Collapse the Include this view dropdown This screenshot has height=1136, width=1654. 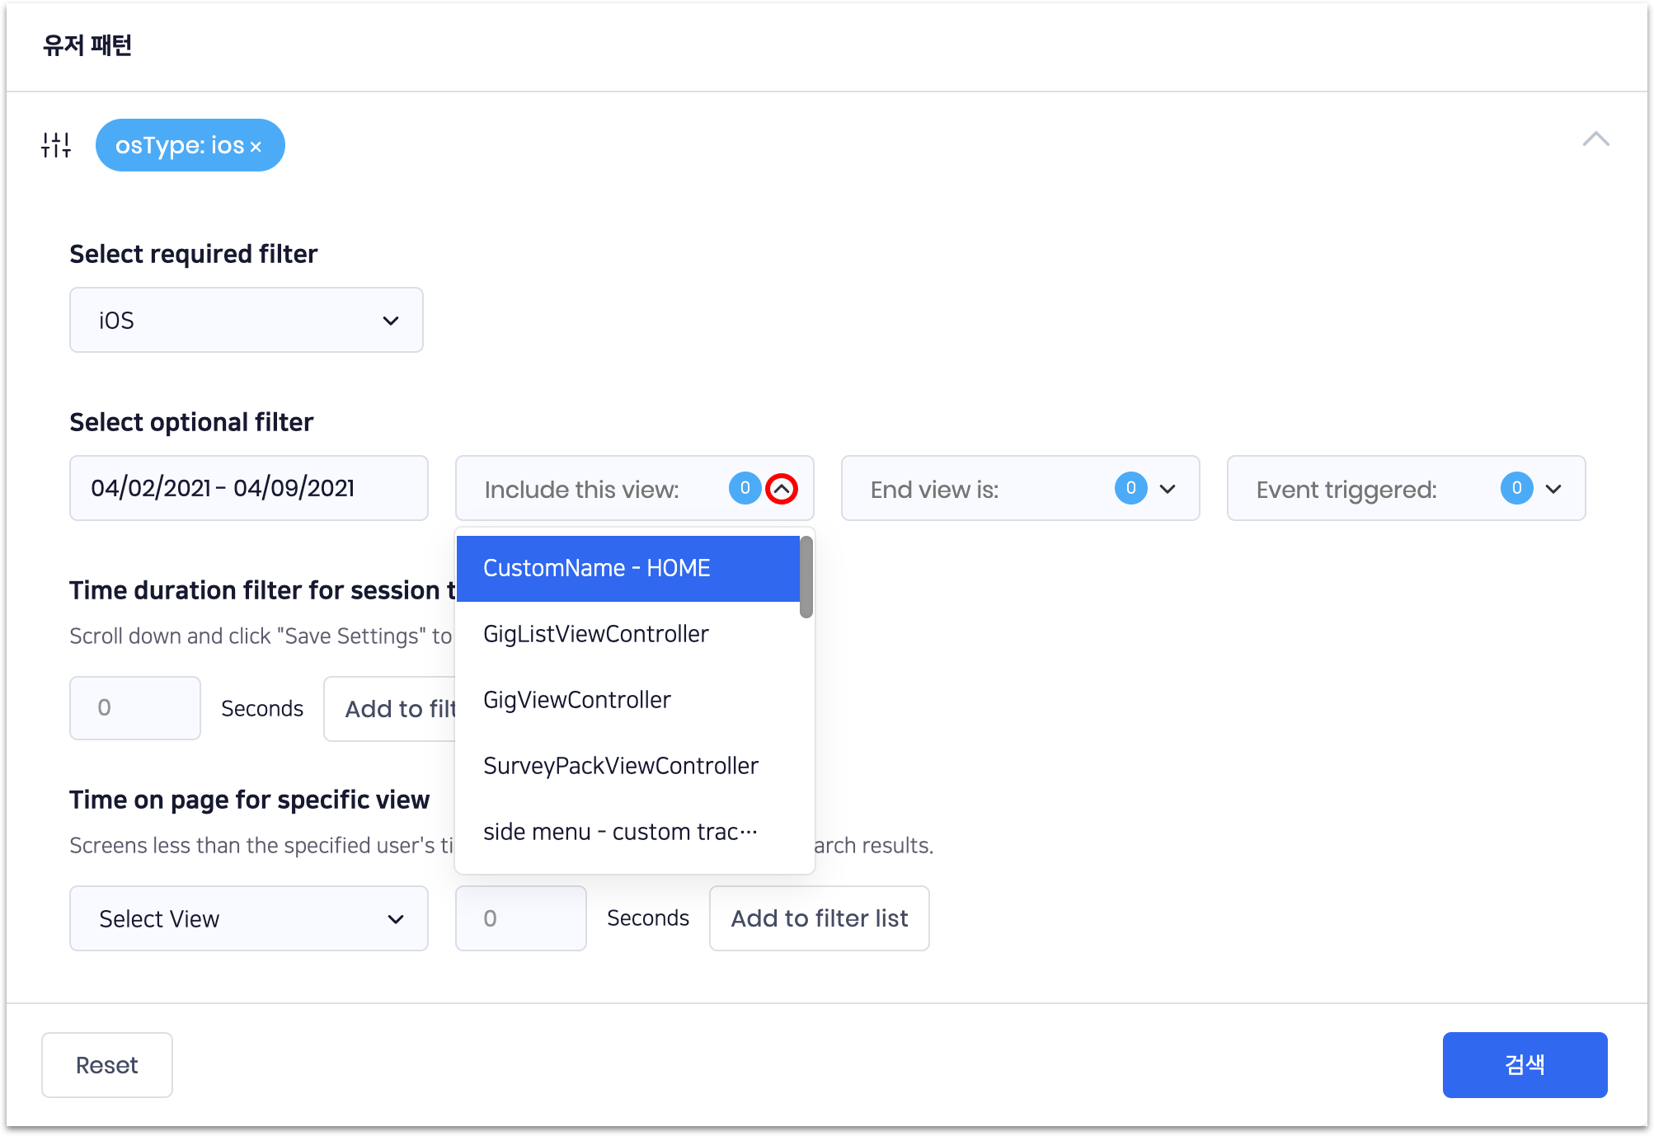tap(782, 489)
